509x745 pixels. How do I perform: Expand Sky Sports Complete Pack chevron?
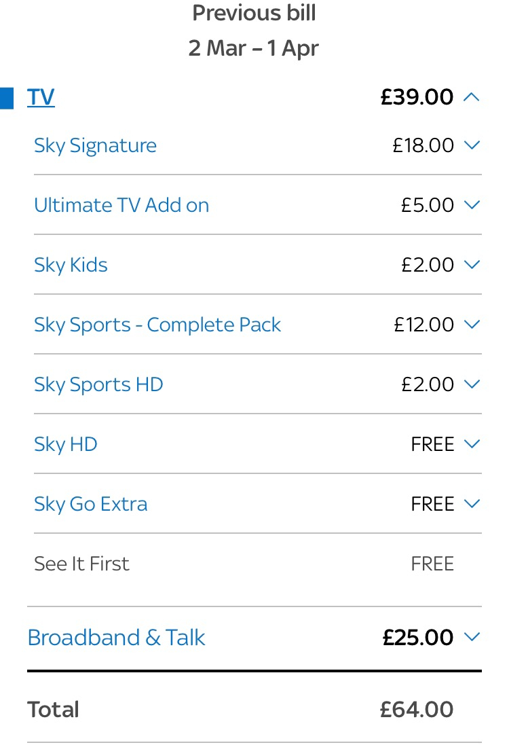[x=472, y=325]
